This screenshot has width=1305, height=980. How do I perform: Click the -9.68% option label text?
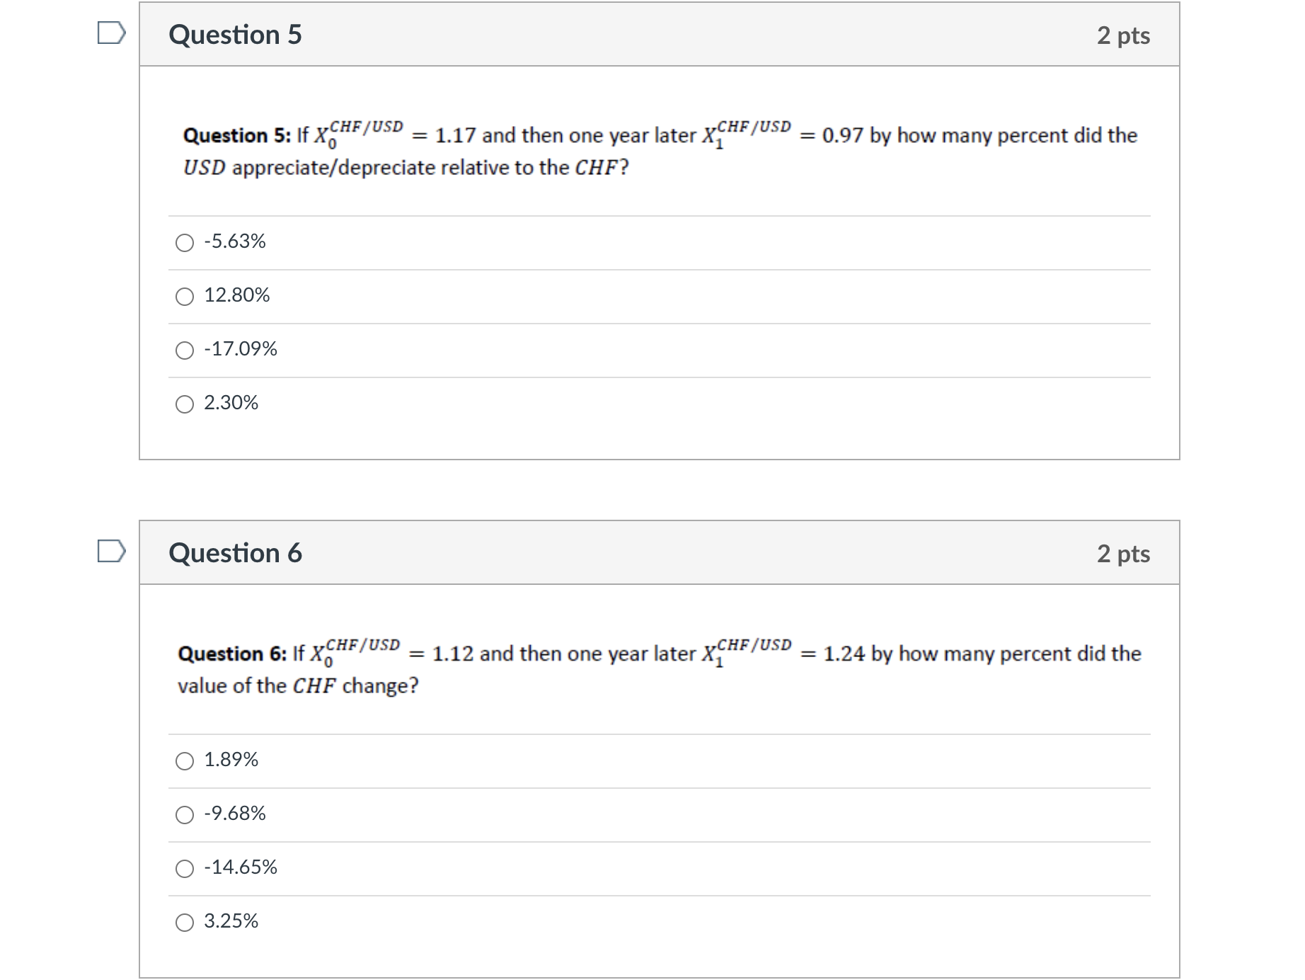click(x=234, y=814)
